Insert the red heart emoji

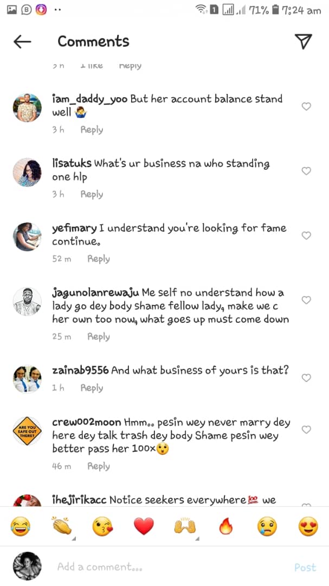(x=144, y=526)
